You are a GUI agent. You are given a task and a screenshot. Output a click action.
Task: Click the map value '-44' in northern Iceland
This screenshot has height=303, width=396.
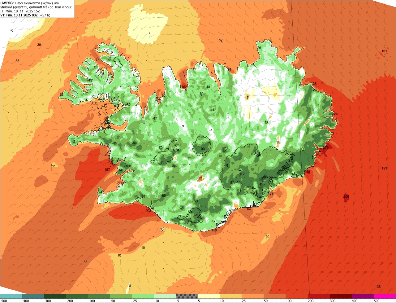click(x=212, y=110)
